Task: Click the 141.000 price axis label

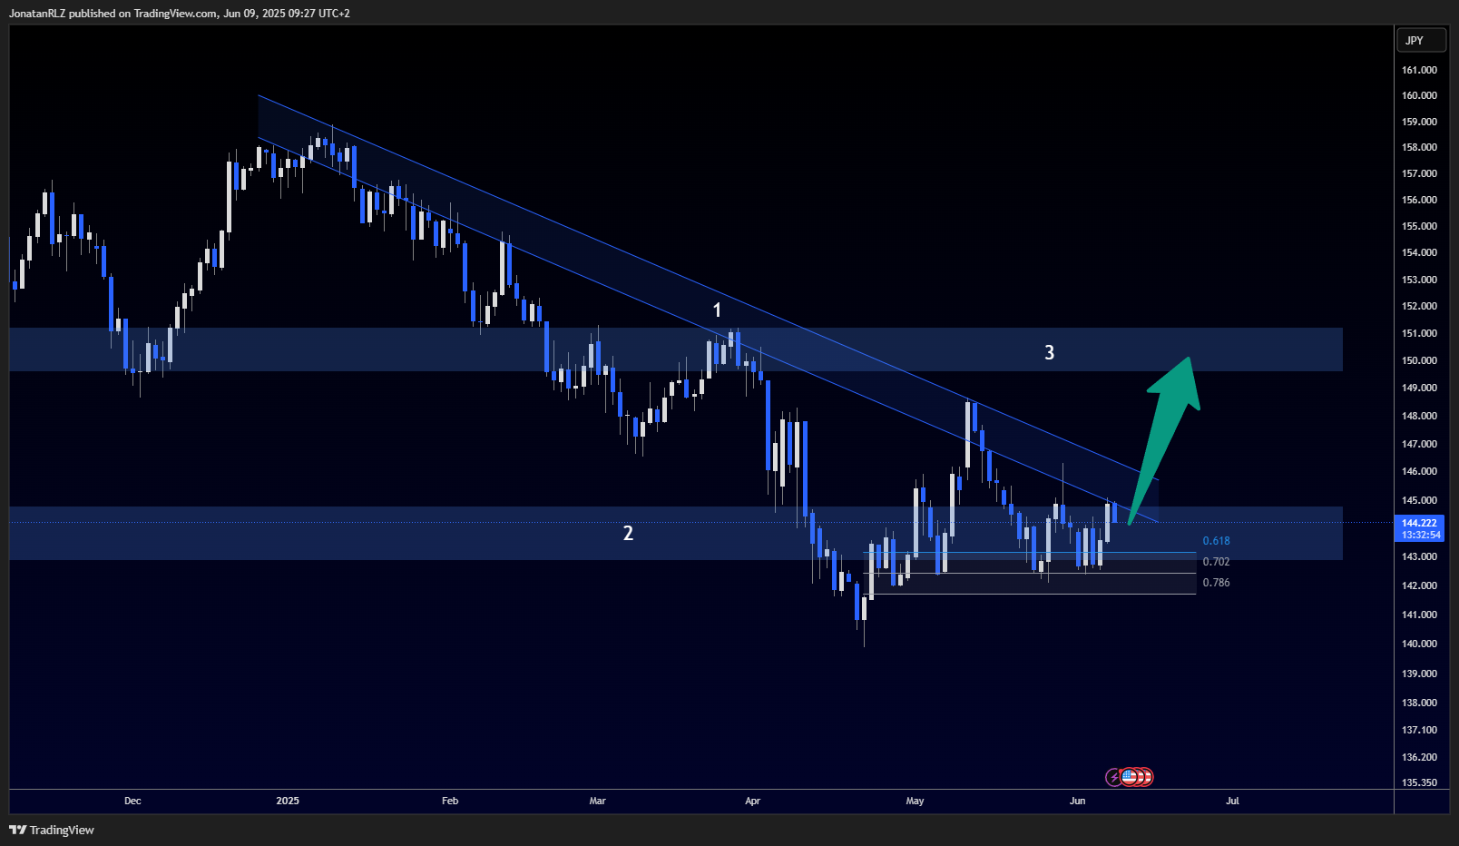Action: [x=1419, y=615]
